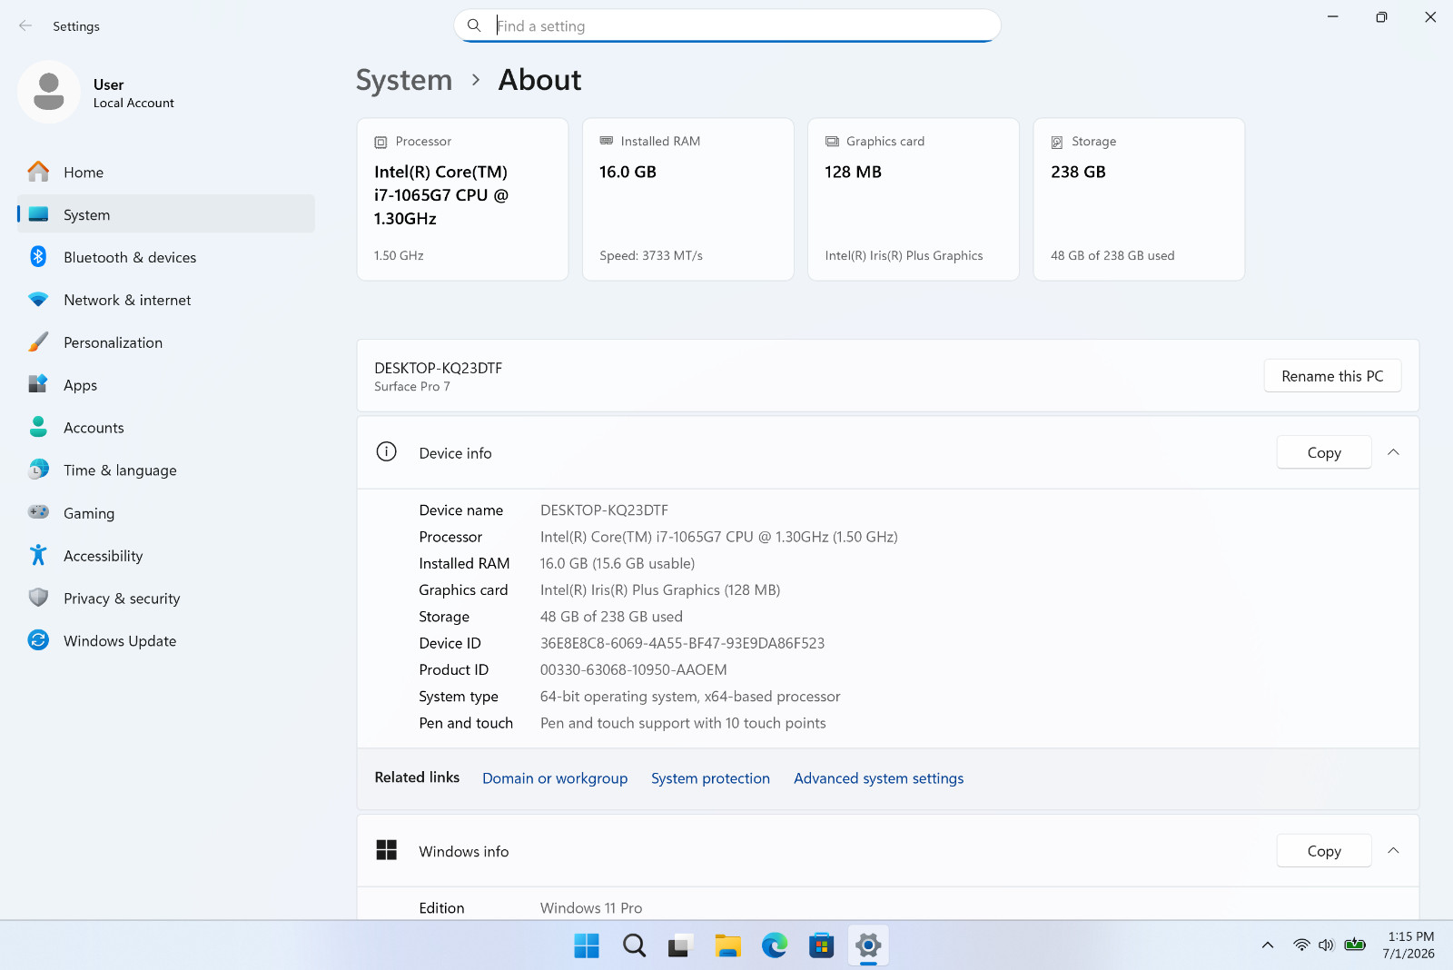Collapse the Windows info section
Screen dimensions: 1453x970
click(1393, 851)
